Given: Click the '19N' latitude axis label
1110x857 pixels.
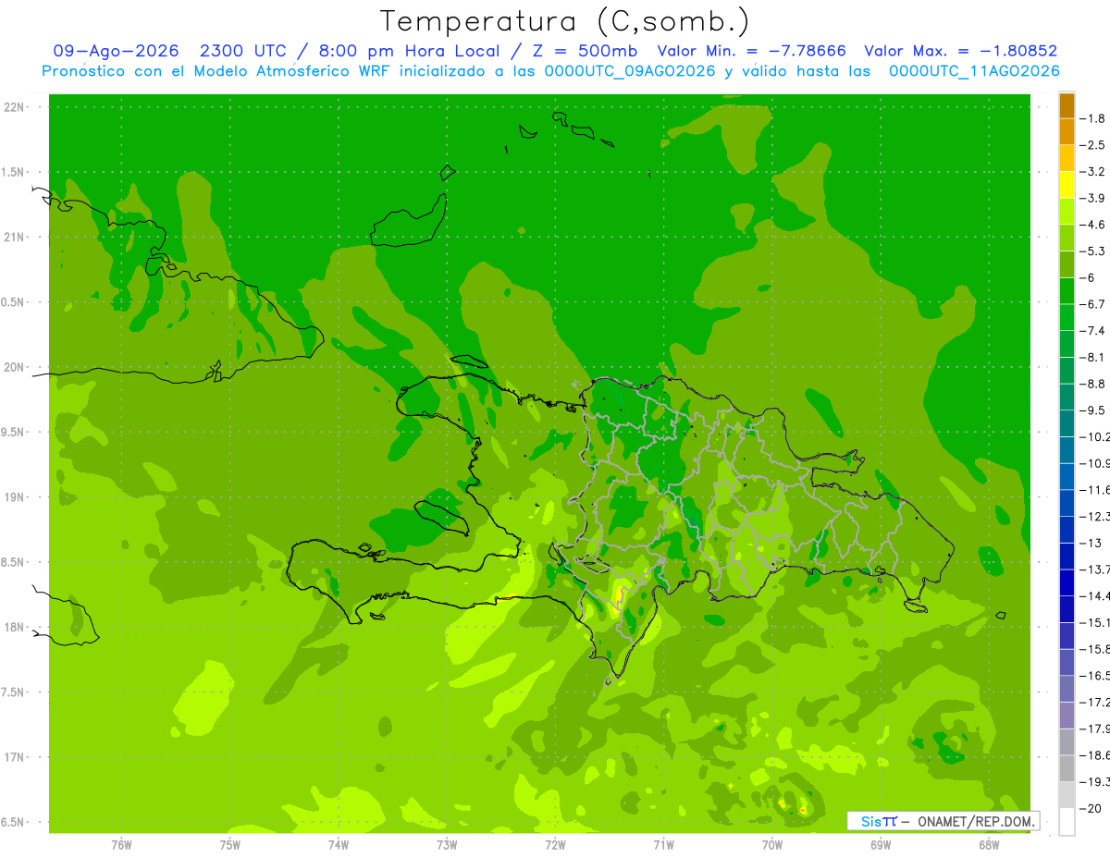Looking at the screenshot, I should 15,497.
